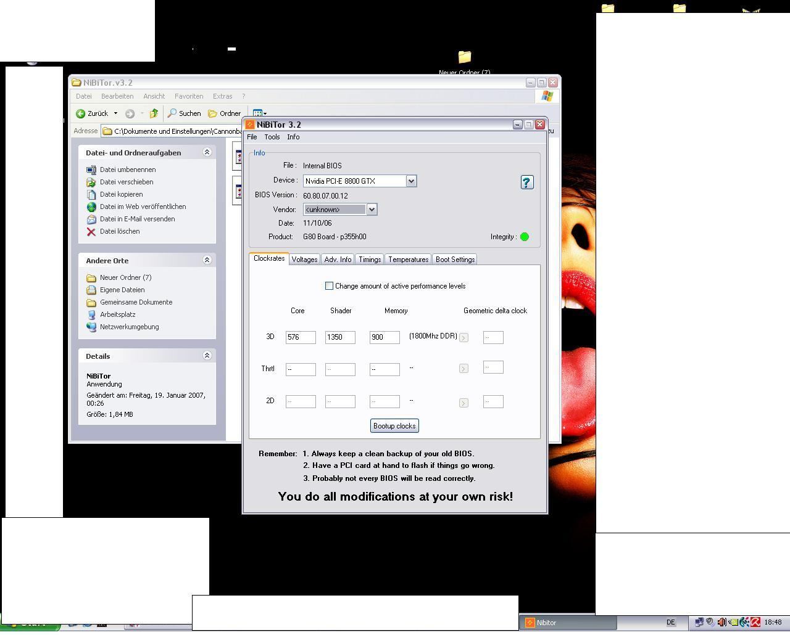Switch to the Boot Settings tab
Screen dimensions: 790x635
[455, 260]
